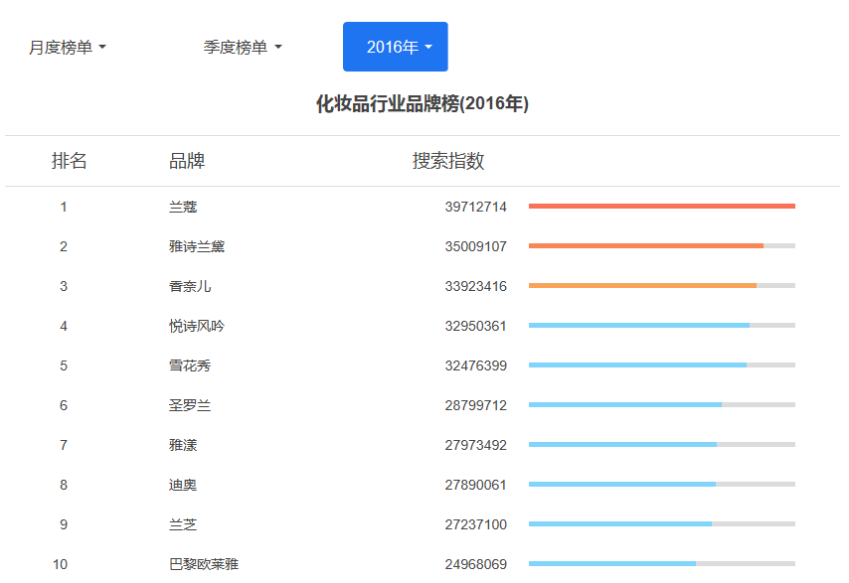Select brand name 香奈儿

190,286
